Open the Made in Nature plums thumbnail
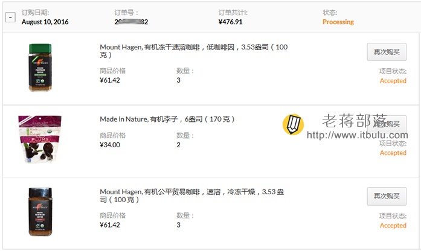 pos(40,139)
